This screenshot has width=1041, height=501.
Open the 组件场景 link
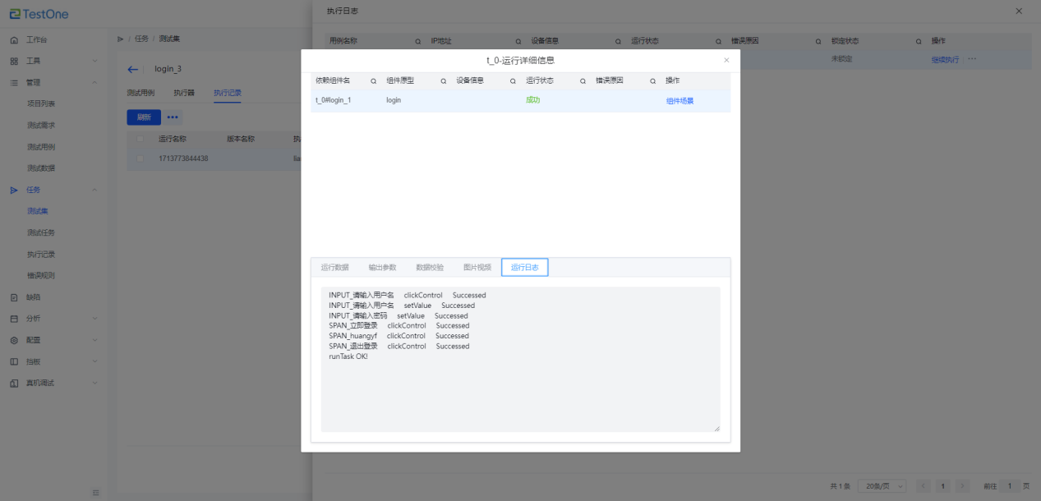coord(679,101)
